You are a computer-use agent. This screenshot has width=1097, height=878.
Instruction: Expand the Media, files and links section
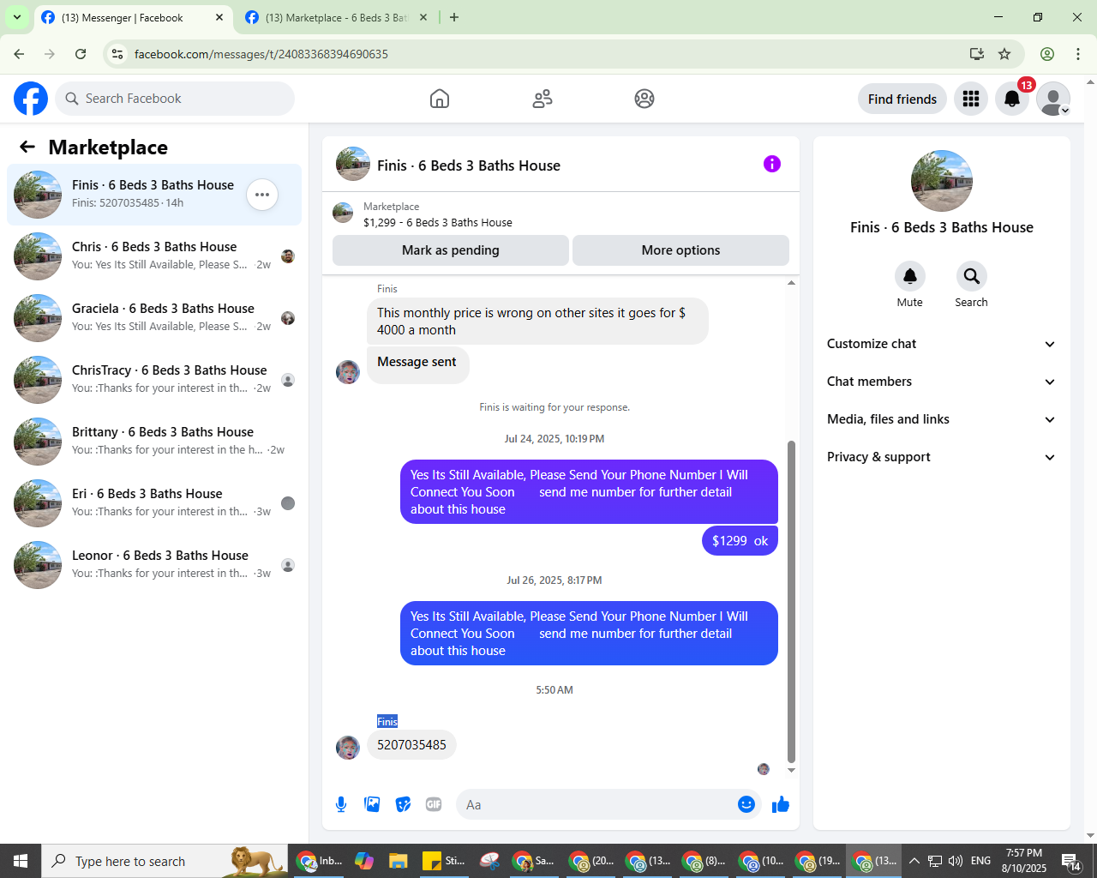click(x=942, y=419)
